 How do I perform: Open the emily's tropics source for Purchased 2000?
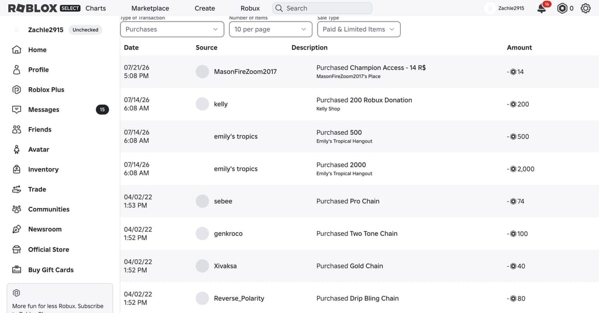click(236, 169)
